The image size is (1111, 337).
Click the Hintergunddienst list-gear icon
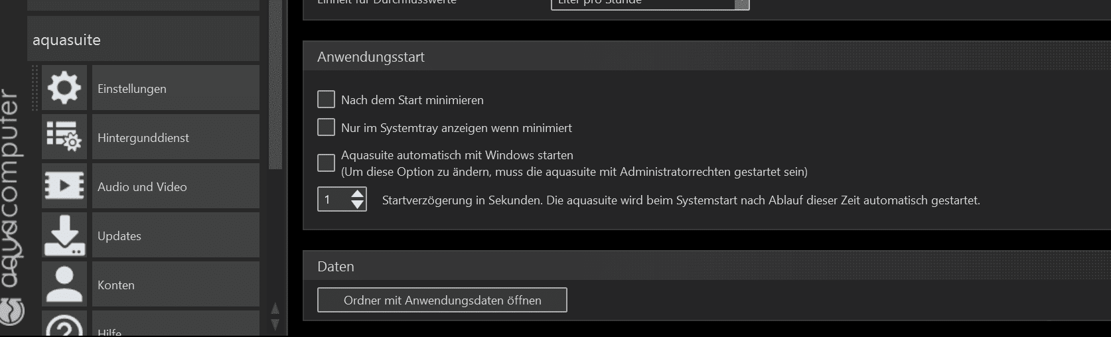point(64,137)
